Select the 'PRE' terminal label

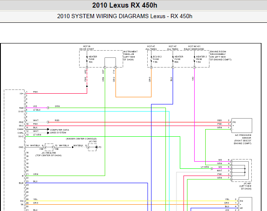pyautogui.click(x=21, y=122)
